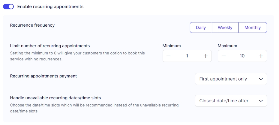279x125 pixels.
Task: Click 'Handle unavailable recurring dates/time slots' heading
Action: [x=55, y=98]
